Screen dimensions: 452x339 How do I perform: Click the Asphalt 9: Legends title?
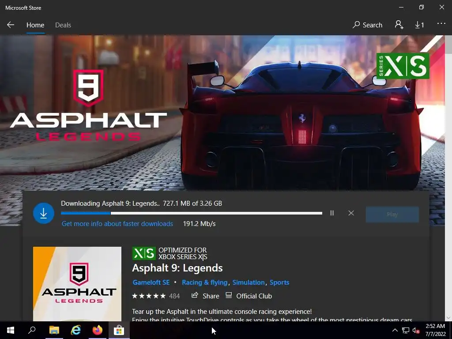pyautogui.click(x=177, y=268)
